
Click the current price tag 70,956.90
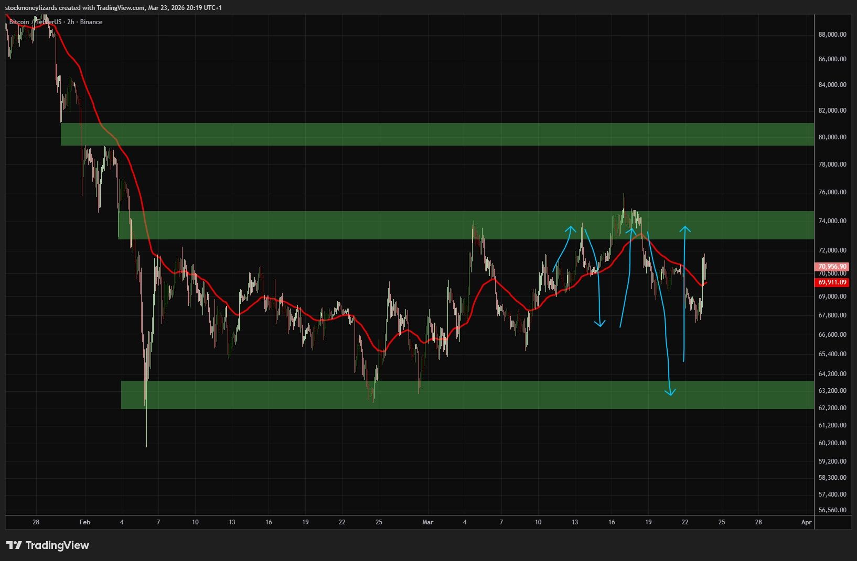(x=832, y=267)
